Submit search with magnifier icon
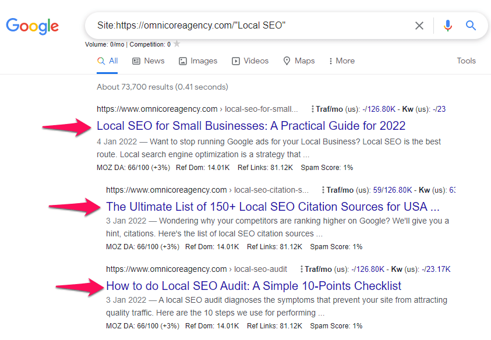This screenshot has width=491, height=340. [471, 26]
